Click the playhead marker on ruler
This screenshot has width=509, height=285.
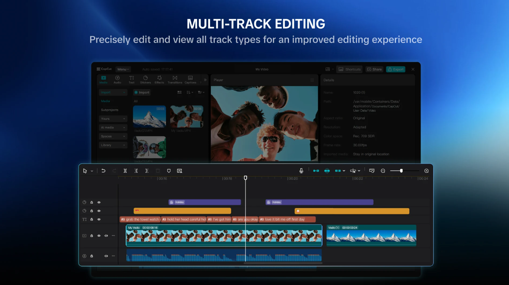(246, 178)
